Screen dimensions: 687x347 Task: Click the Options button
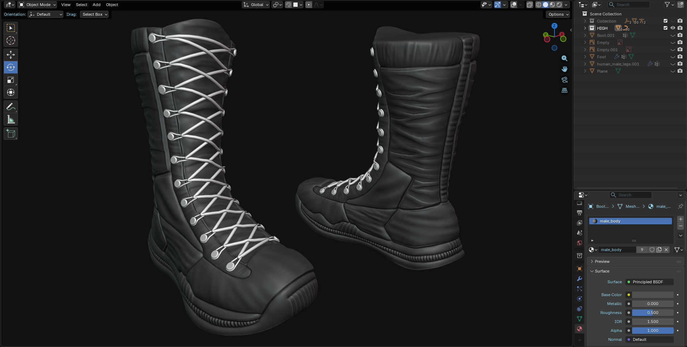click(x=558, y=14)
